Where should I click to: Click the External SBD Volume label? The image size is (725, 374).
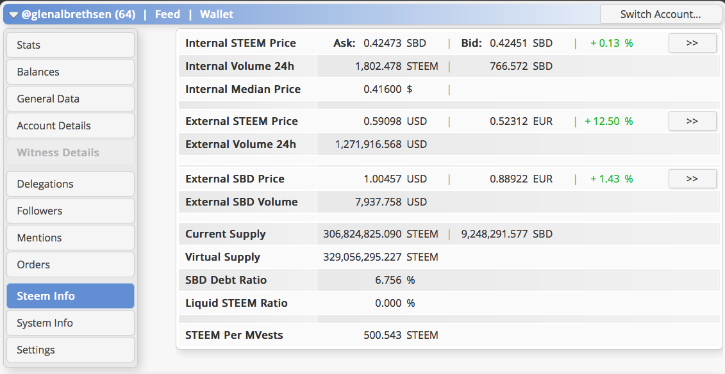242,202
